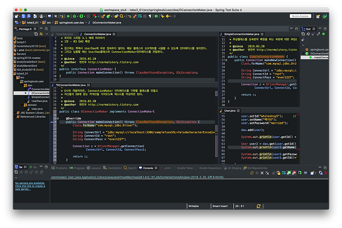Click Remove Launch X in Console toolbar
Image resolution: width=342 pixels, height=228 pixels.
(x=262, y=173)
